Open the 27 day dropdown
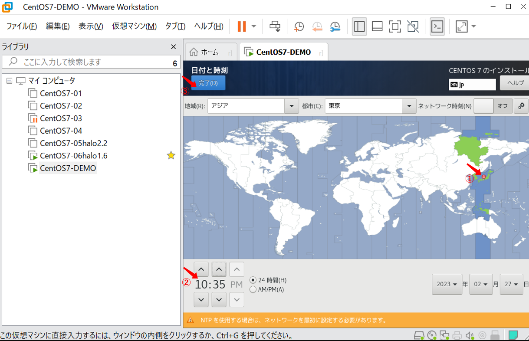The image size is (529, 341). tap(511, 284)
